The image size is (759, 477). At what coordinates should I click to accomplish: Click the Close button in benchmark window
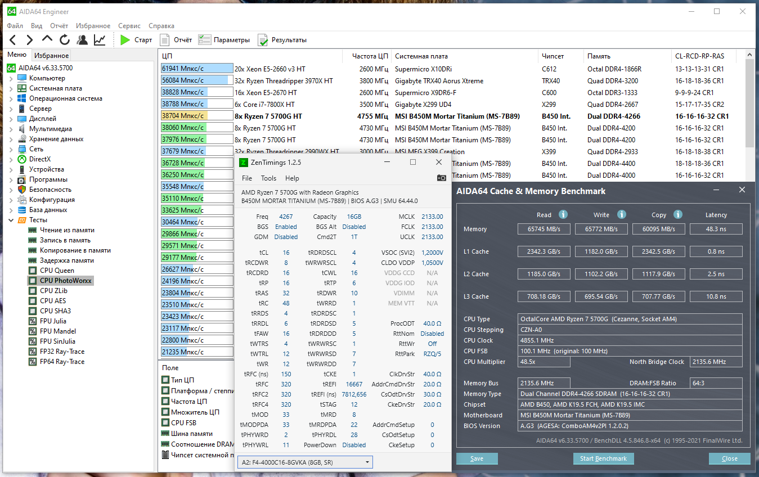[x=730, y=458]
